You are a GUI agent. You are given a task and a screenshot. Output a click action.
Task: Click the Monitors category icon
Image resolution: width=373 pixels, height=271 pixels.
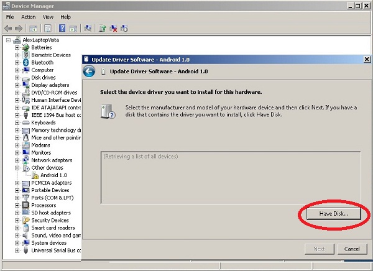click(25, 152)
